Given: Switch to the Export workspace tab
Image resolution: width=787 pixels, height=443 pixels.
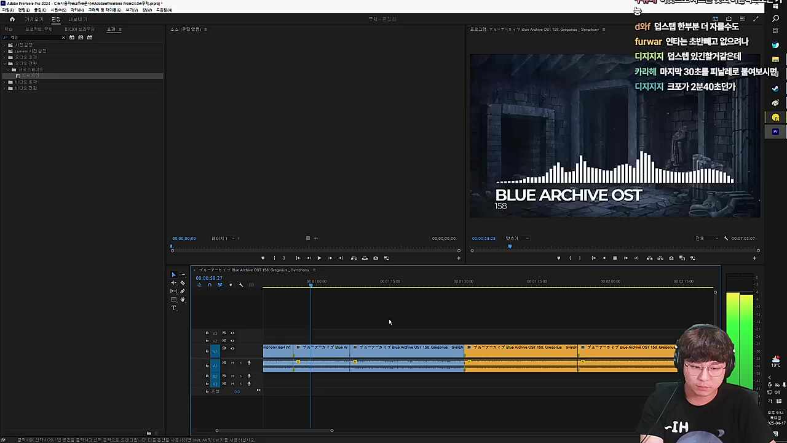Looking at the screenshot, I should (77, 19).
